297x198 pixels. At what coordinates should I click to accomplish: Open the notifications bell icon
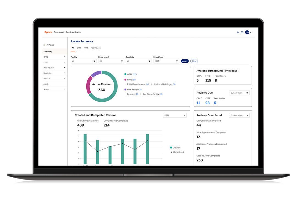click(x=238, y=32)
